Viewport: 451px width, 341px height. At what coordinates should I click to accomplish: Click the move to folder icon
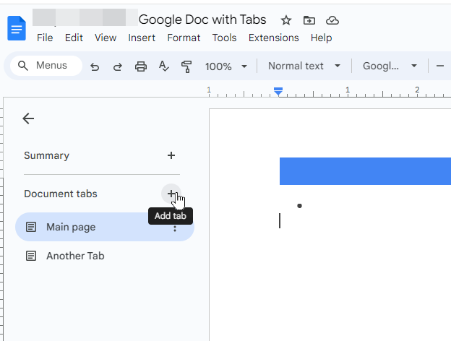coord(309,20)
